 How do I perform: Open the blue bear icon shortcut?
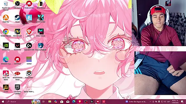[41, 47]
